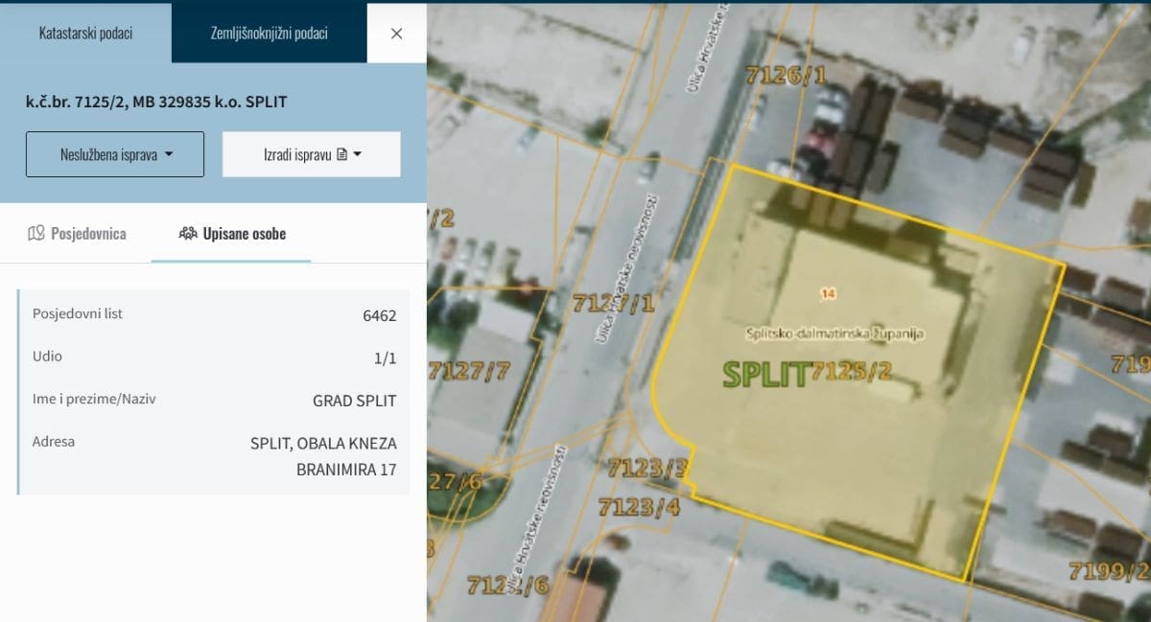Click the k.č.br. 7125/2 header title

tap(156, 102)
